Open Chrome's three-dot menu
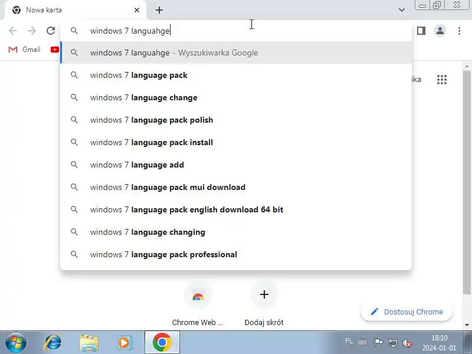The image size is (472, 354). (459, 31)
